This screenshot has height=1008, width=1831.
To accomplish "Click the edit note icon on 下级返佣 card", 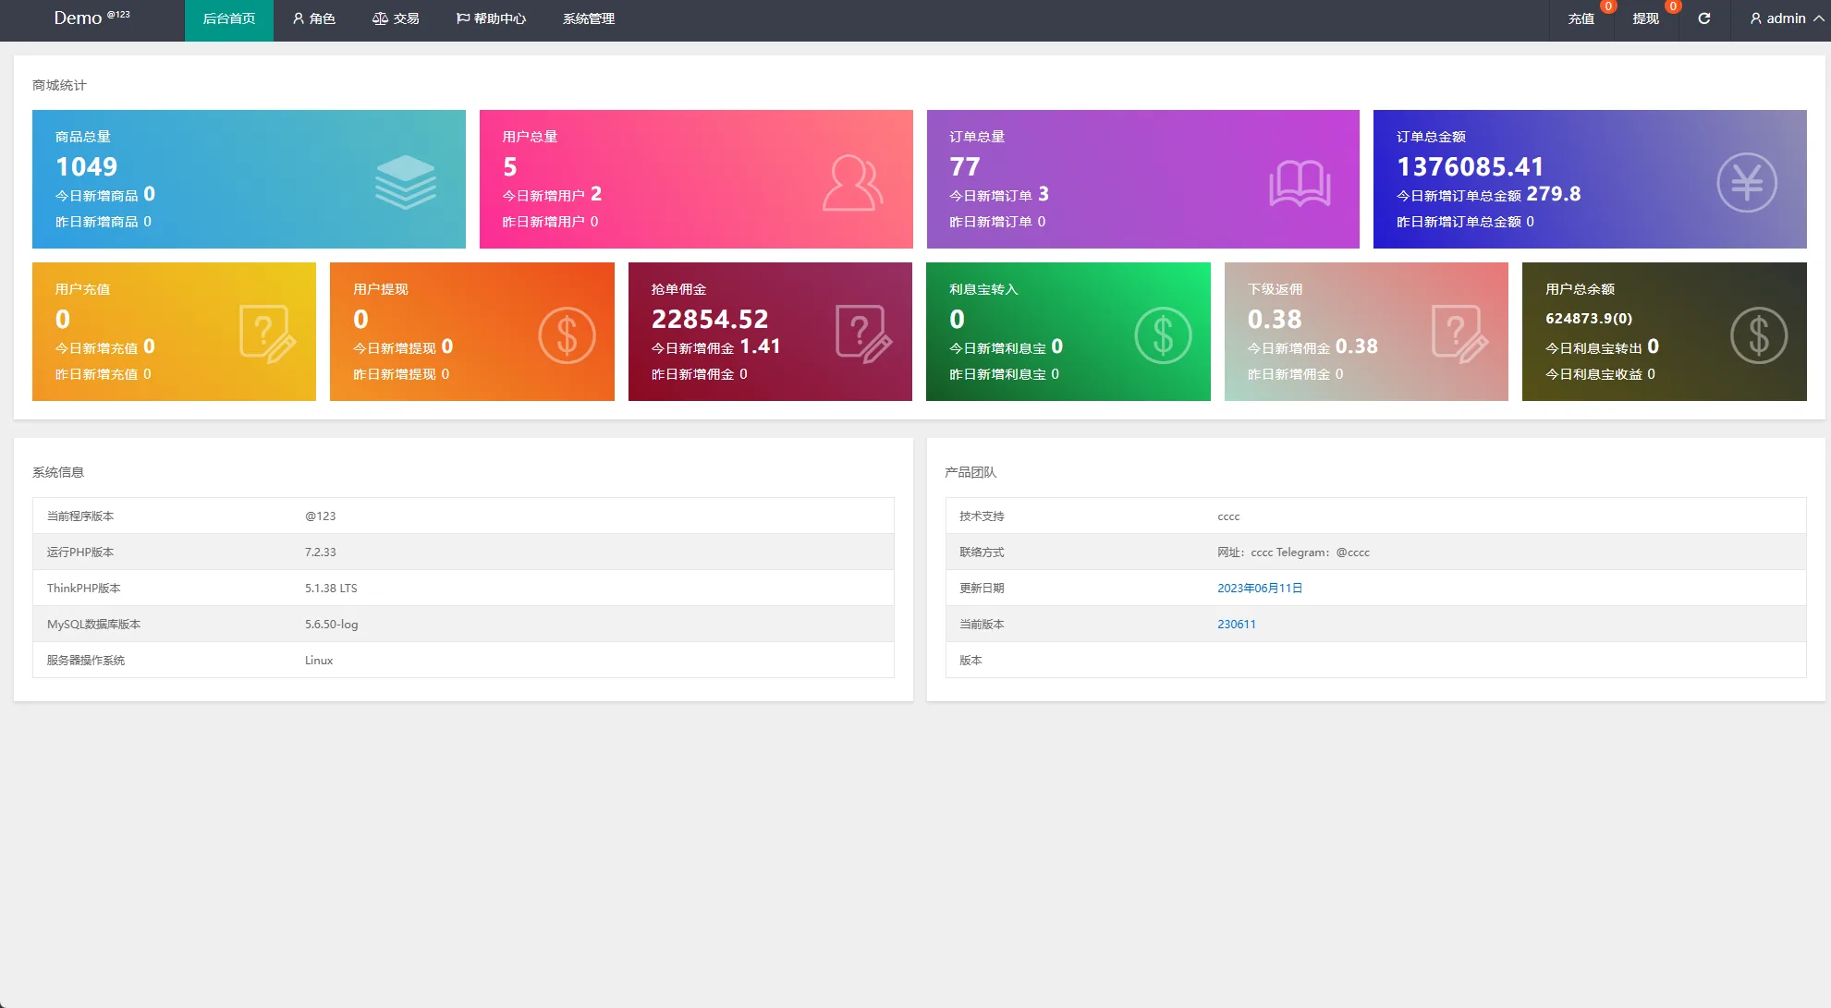I will [1459, 334].
